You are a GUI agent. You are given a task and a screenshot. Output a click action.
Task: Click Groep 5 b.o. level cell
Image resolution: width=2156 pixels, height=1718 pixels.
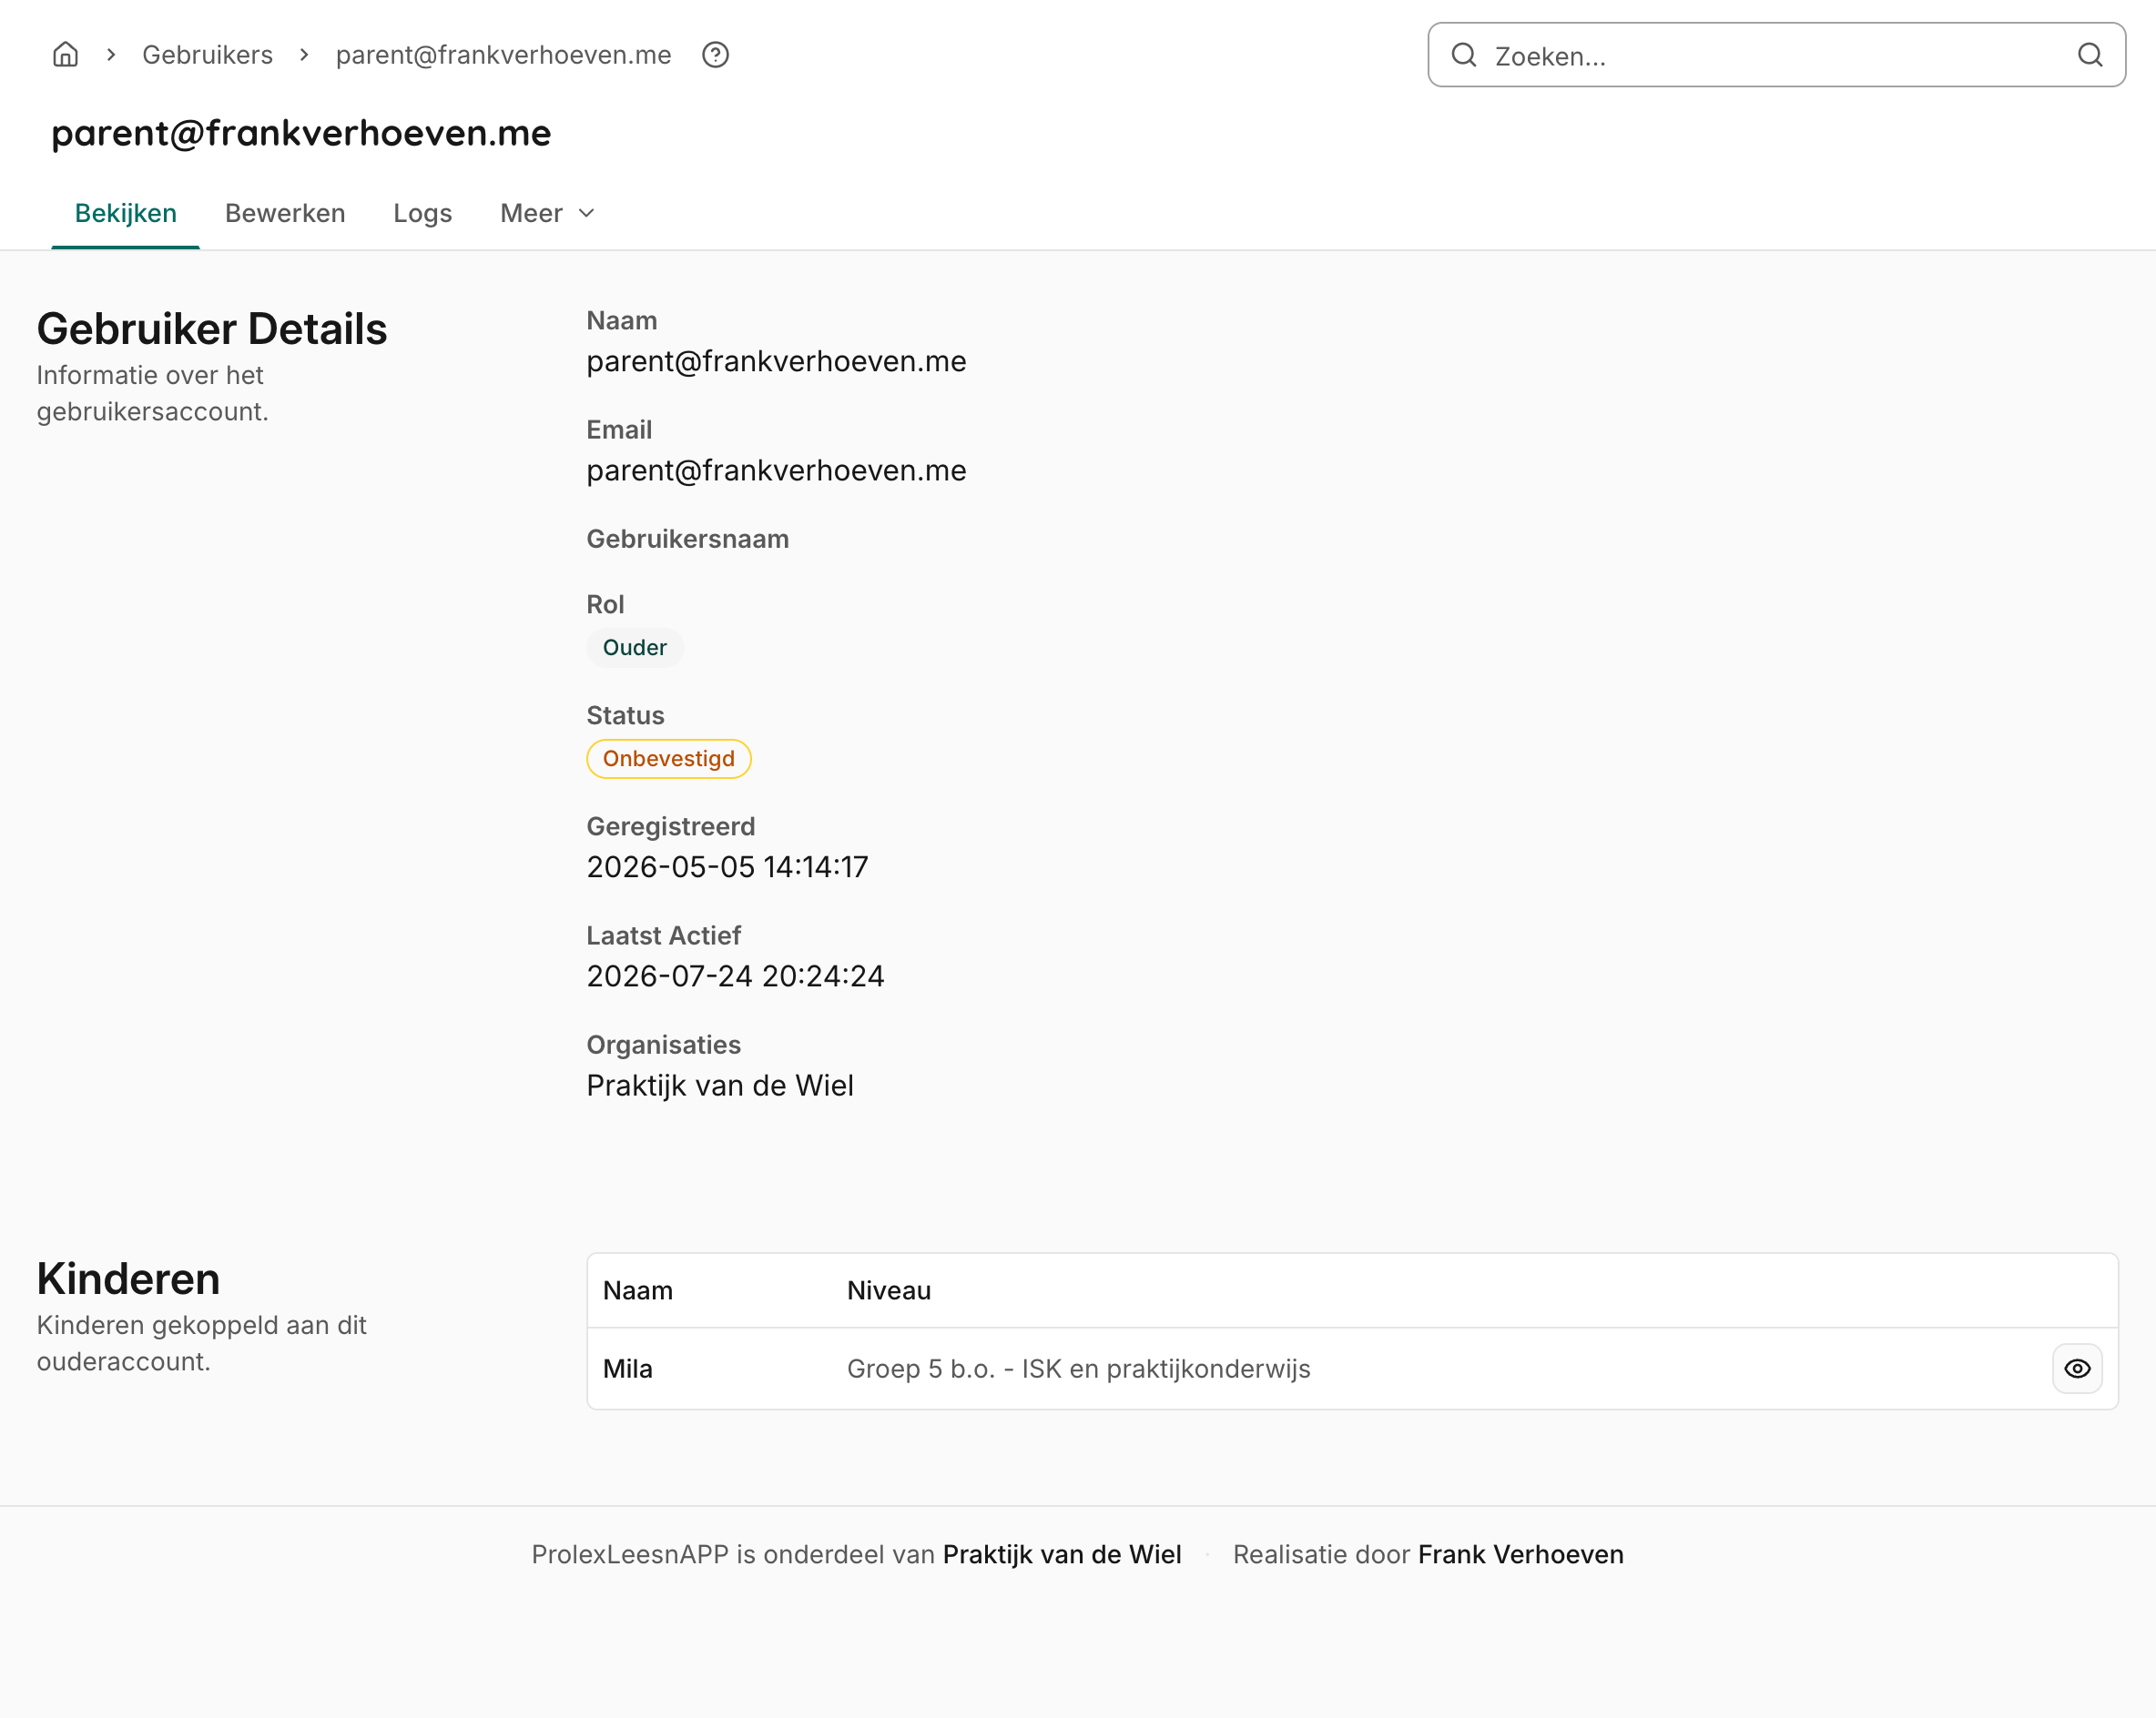click(1078, 1369)
